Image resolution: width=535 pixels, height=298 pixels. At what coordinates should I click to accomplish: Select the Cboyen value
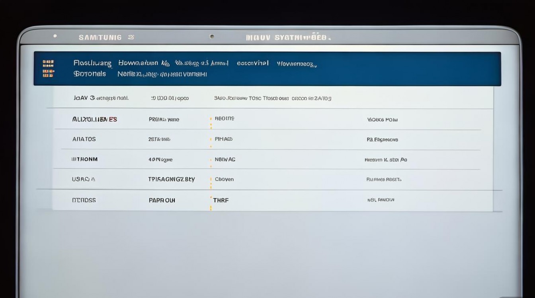[224, 179]
